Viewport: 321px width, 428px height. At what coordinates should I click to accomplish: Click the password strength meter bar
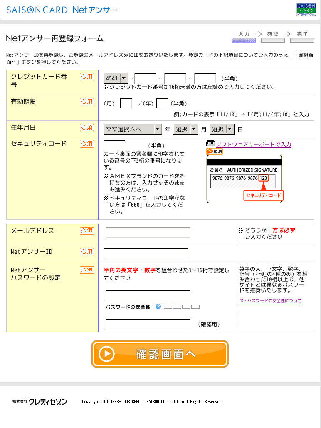[182, 307]
